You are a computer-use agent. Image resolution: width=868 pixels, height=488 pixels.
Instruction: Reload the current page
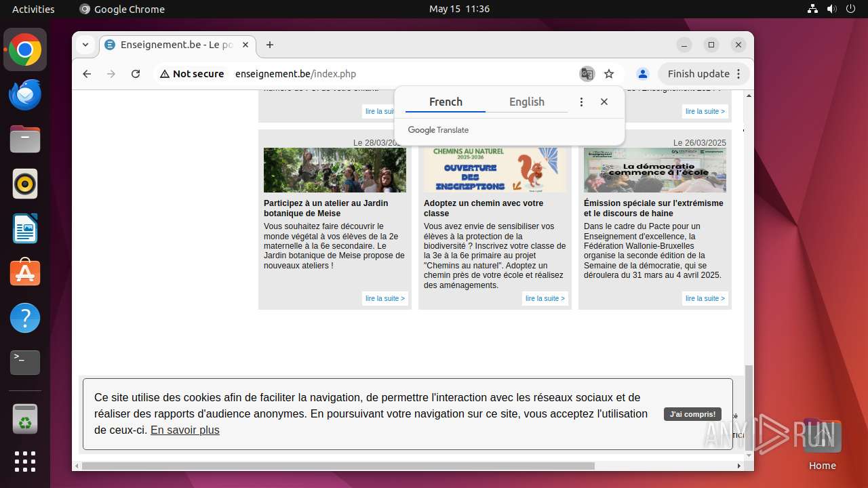[x=136, y=74]
